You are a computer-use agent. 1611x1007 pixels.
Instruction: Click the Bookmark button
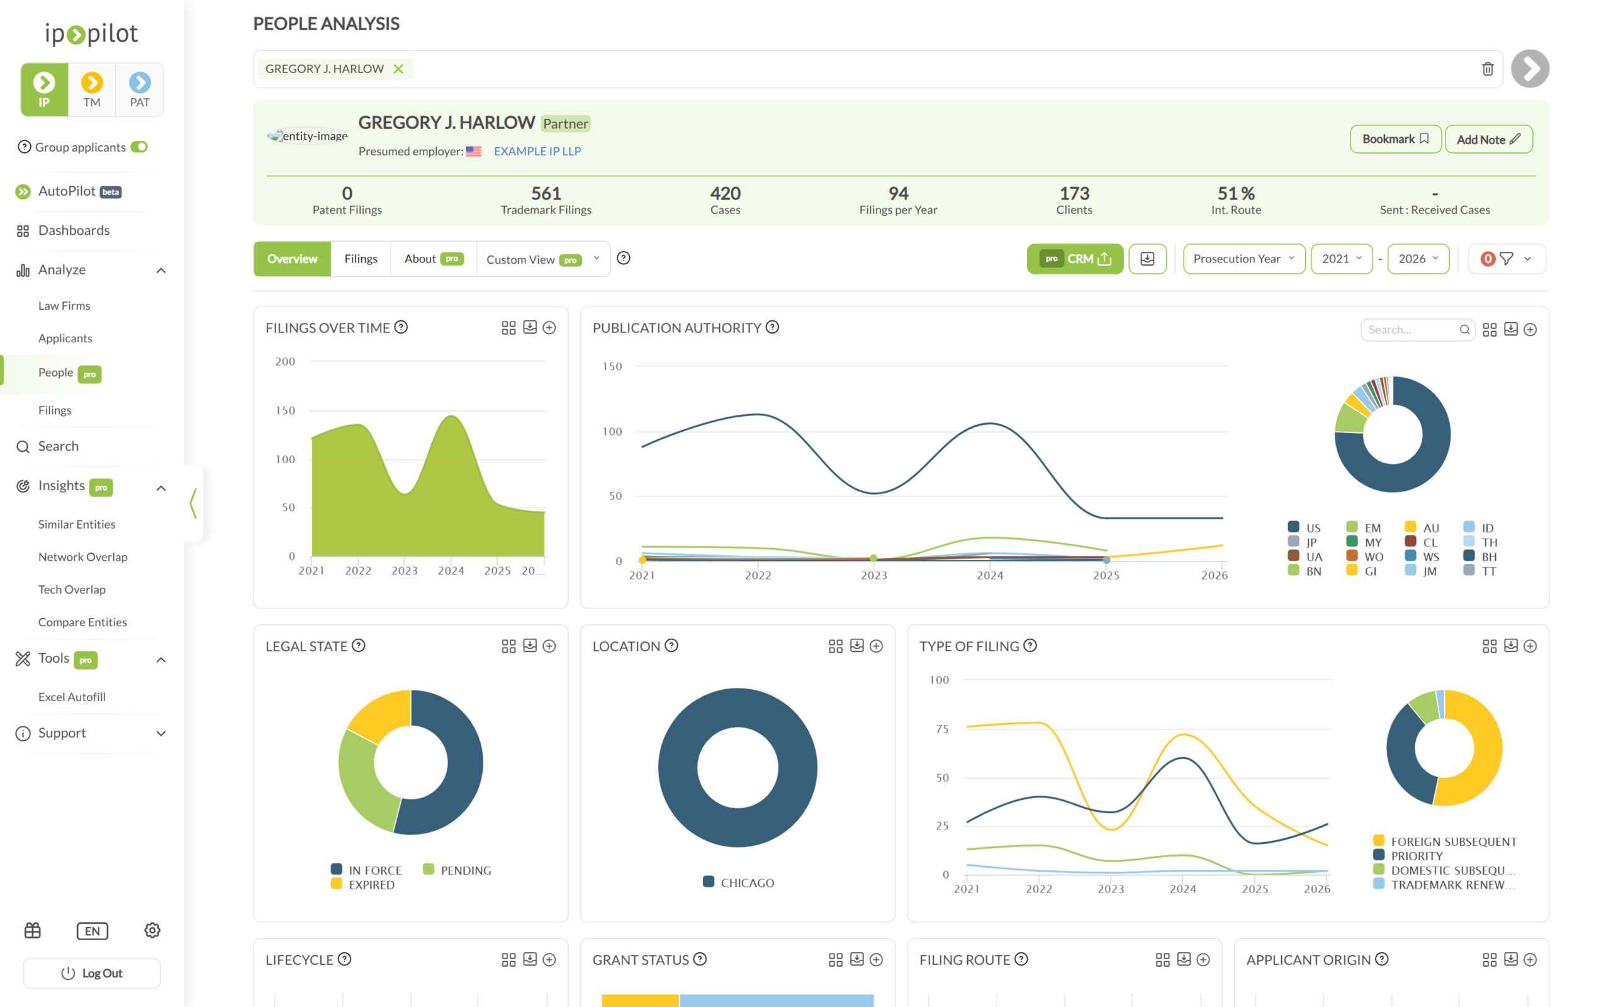(1395, 139)
